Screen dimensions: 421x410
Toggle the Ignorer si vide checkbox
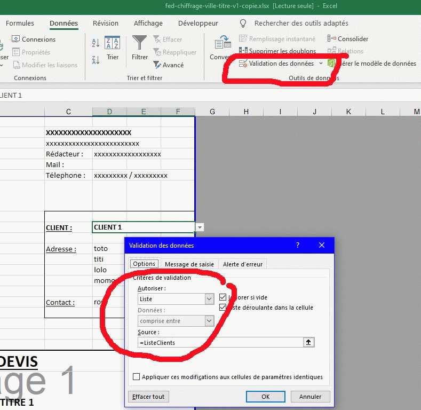point(223,297)
